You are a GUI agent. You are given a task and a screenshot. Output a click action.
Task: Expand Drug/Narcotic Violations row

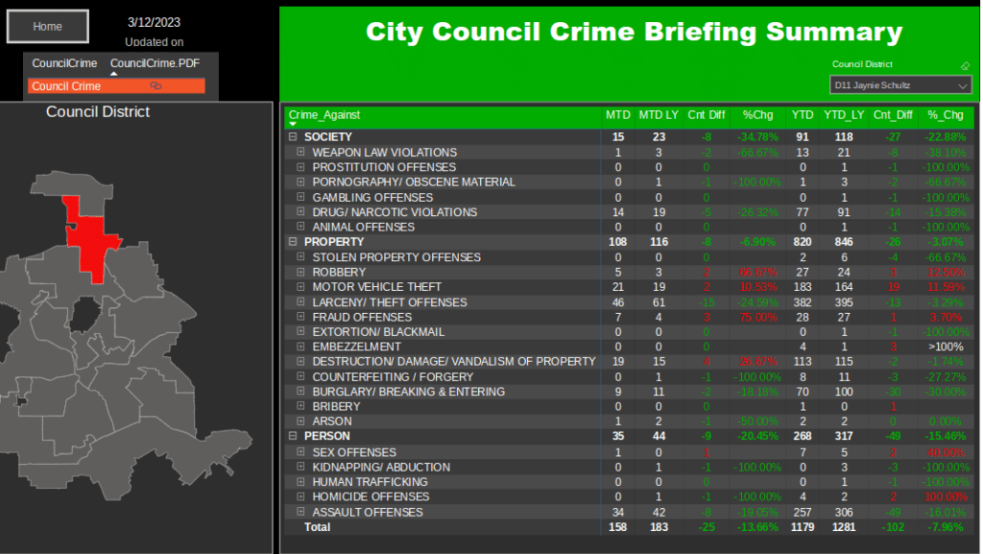point(300,212)
